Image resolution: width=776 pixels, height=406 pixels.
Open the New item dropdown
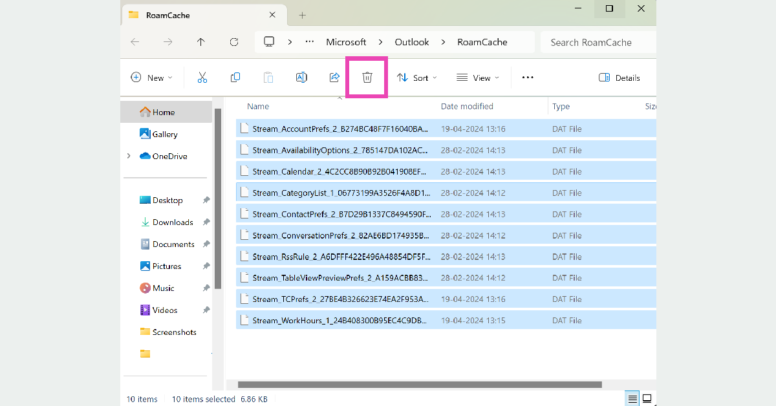pyautogui.click(x=152, y=78)
